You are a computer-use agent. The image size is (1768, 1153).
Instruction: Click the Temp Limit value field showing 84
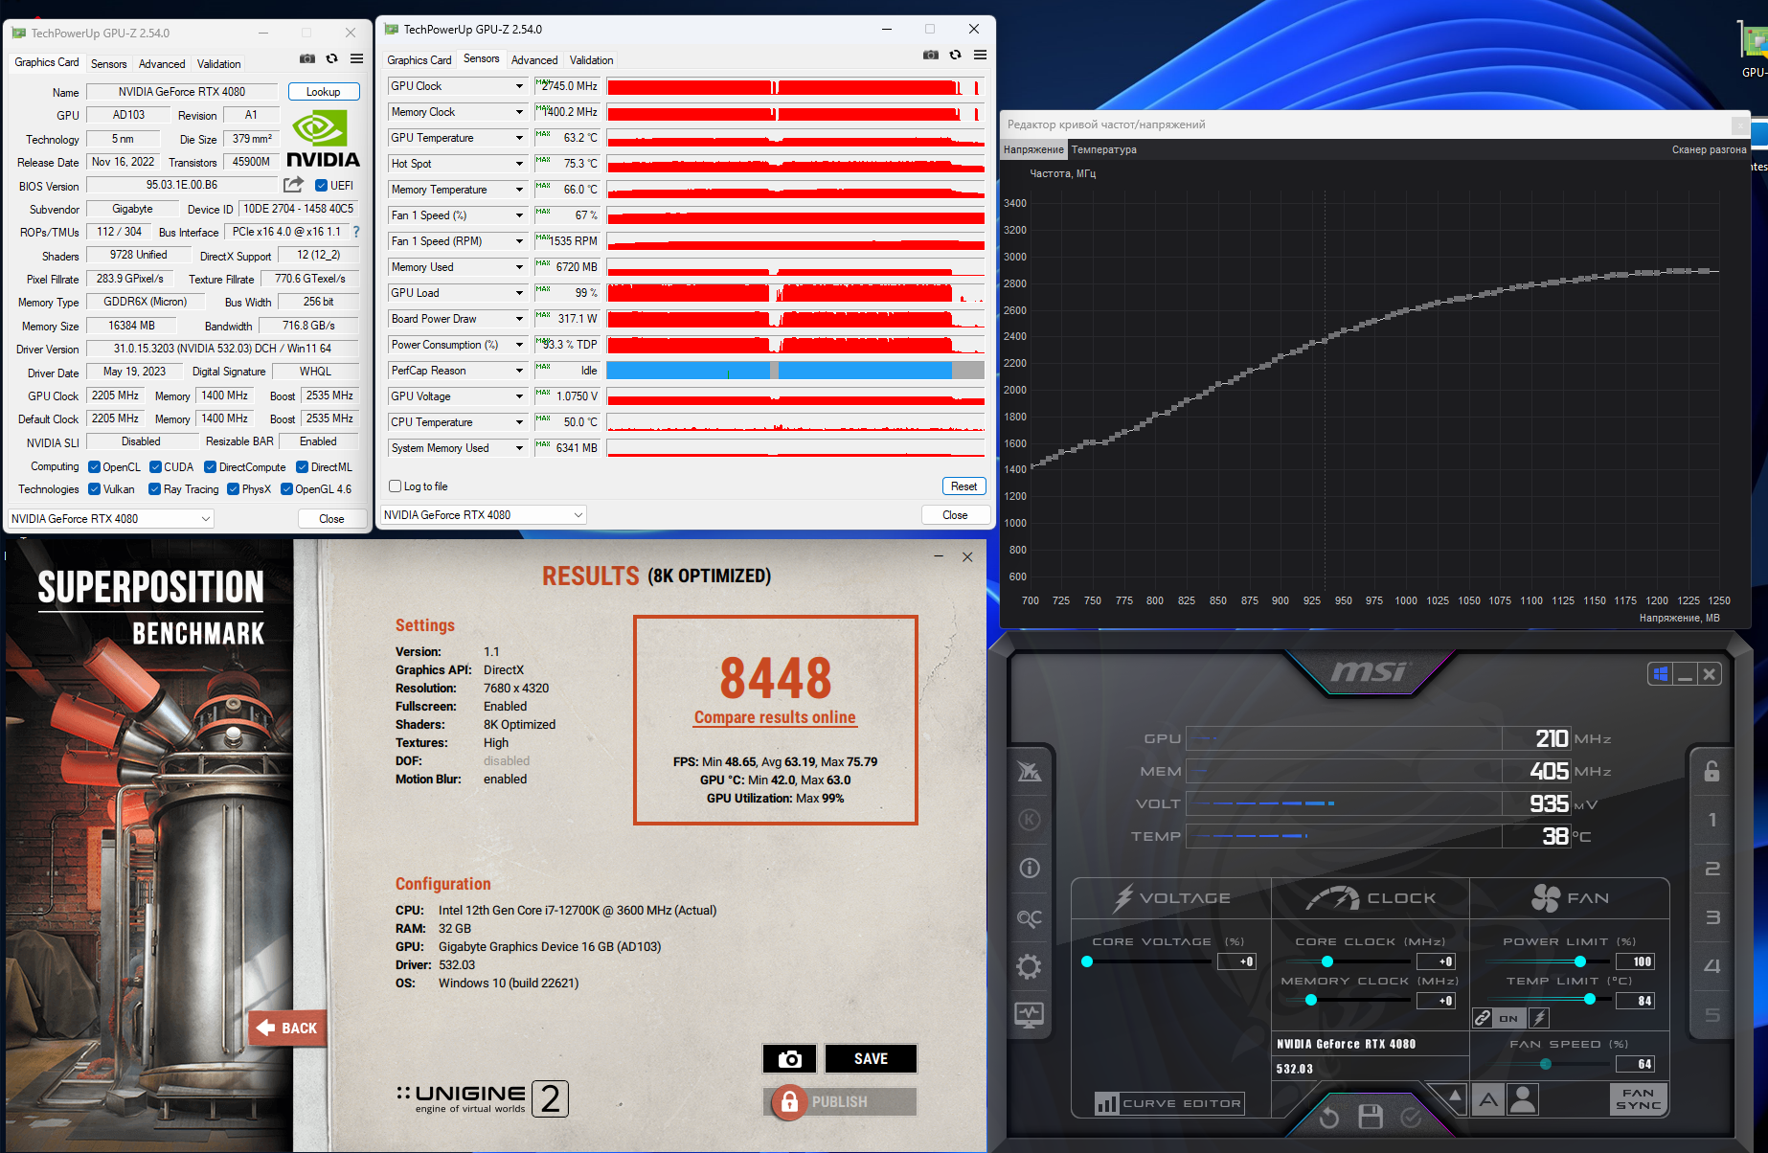pyautogui.click(x=1635, y=1001)
